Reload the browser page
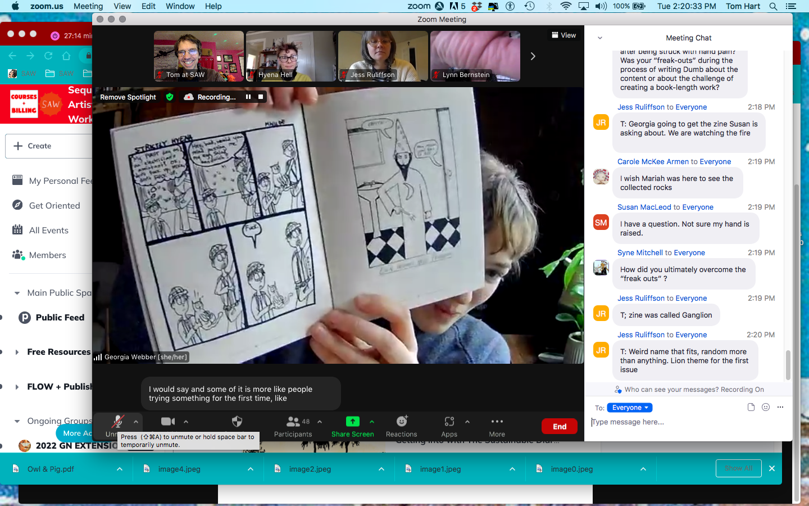The height and width of the screenshot is (506, 809). 48,56
